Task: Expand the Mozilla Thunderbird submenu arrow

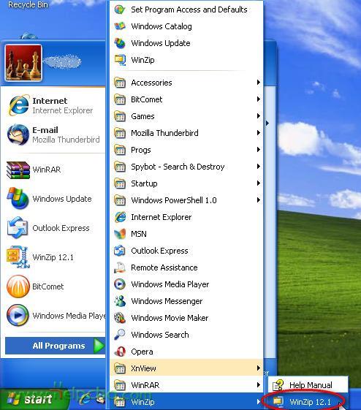Action: tap(259, 132)
